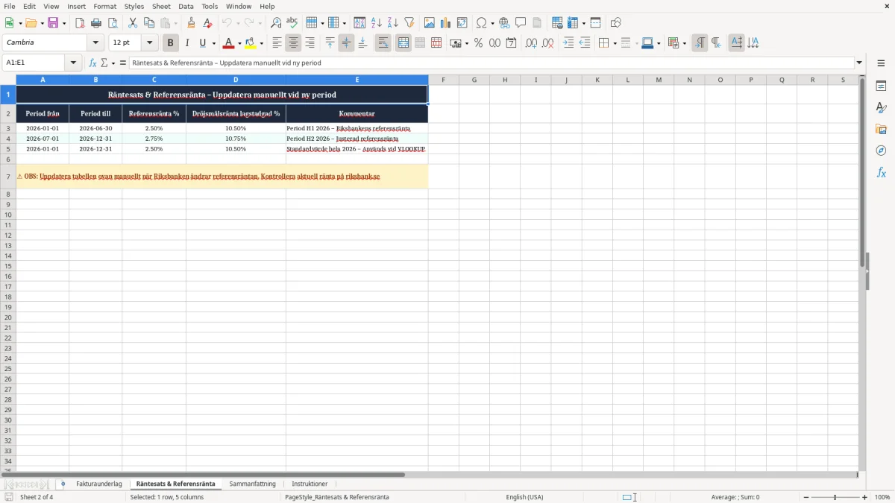Open the Insert Chart tool
The width and height of the screenshot is (895, 503).
[445, 23]
